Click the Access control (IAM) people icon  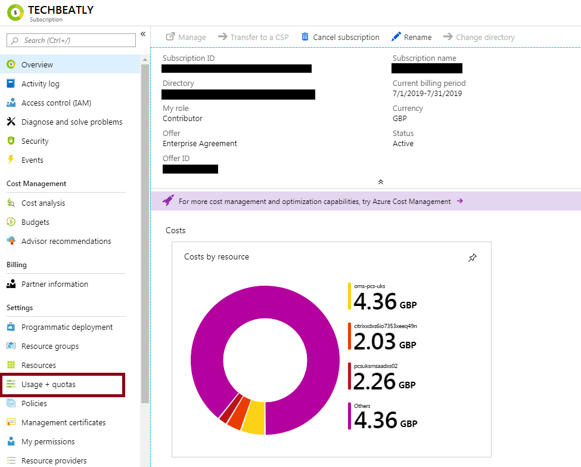(11, 103)
